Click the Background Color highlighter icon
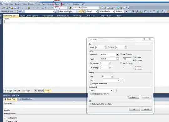The height and width of the screenshot is (122, 169). [141, 11]
